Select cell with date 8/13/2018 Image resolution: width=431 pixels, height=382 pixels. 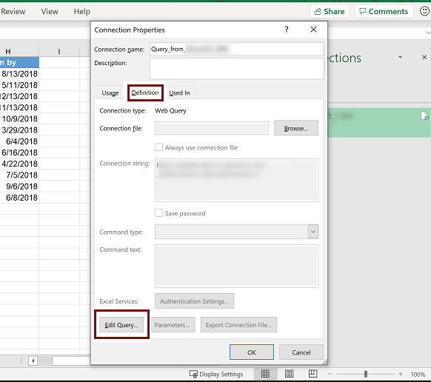coord(19,73)
